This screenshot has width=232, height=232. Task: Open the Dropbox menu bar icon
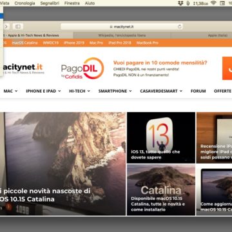pos(180,3)
